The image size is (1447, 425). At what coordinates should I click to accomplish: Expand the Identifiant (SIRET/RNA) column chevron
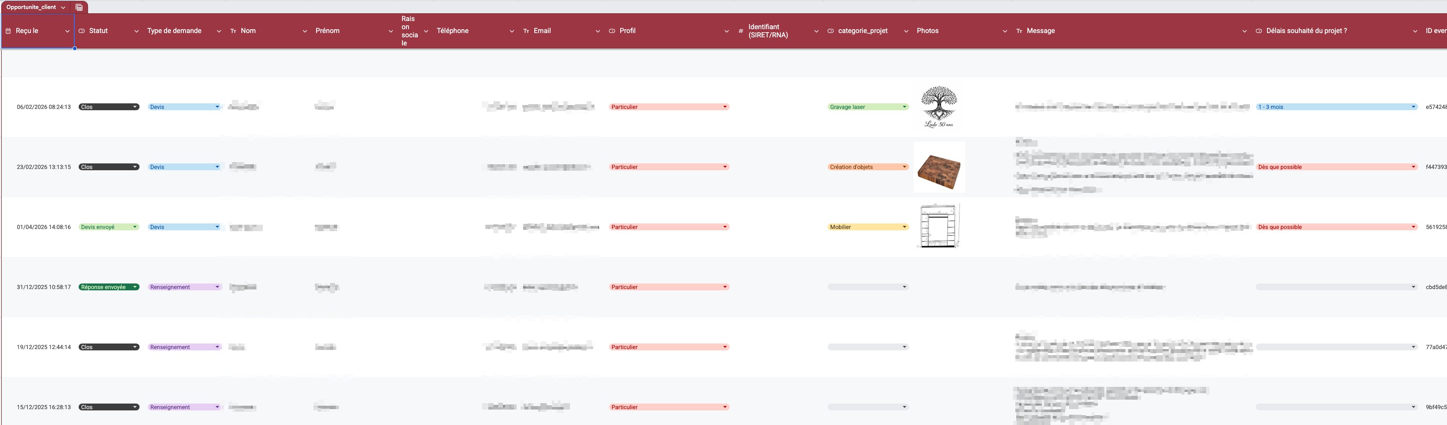(x=816, y=31)
